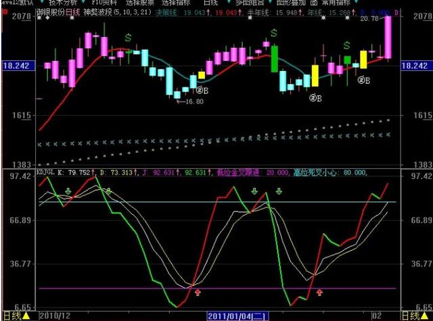The height and width of the screenshot is (321, 433).
Task: Click the rightmost ②B buy marker
Action: point(364,80)
